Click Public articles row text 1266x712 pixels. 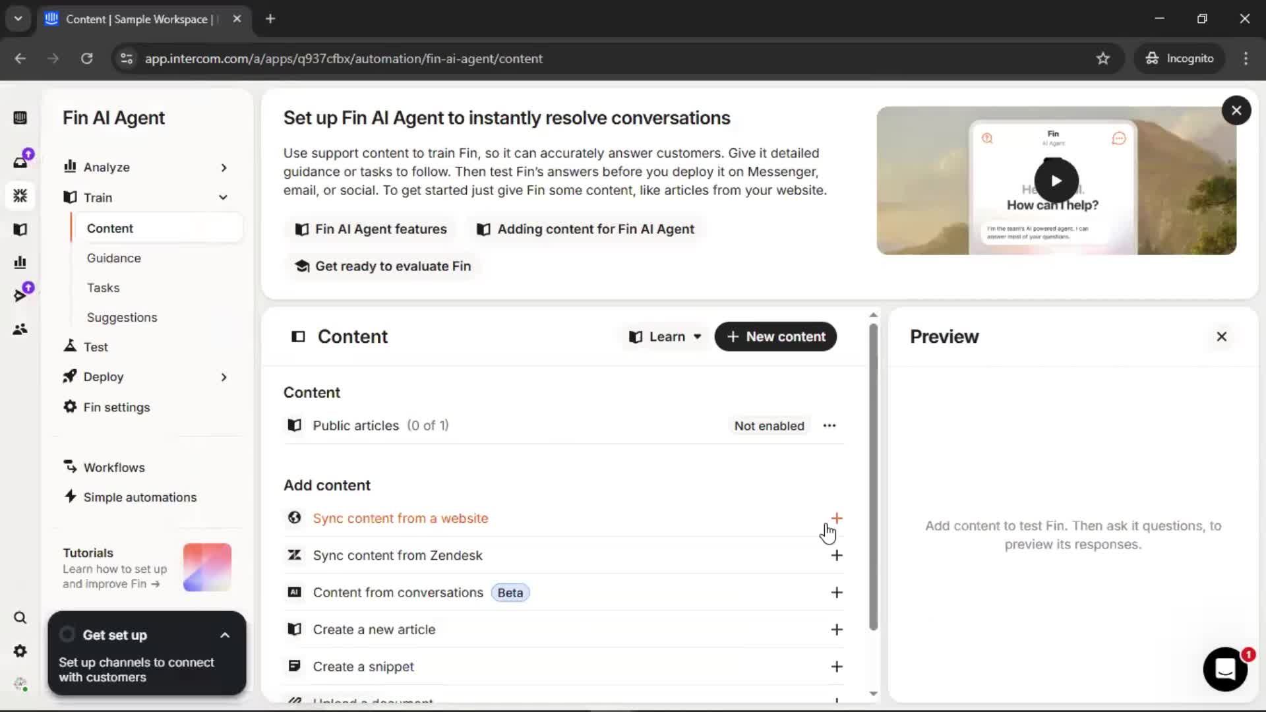click(380, 426)
